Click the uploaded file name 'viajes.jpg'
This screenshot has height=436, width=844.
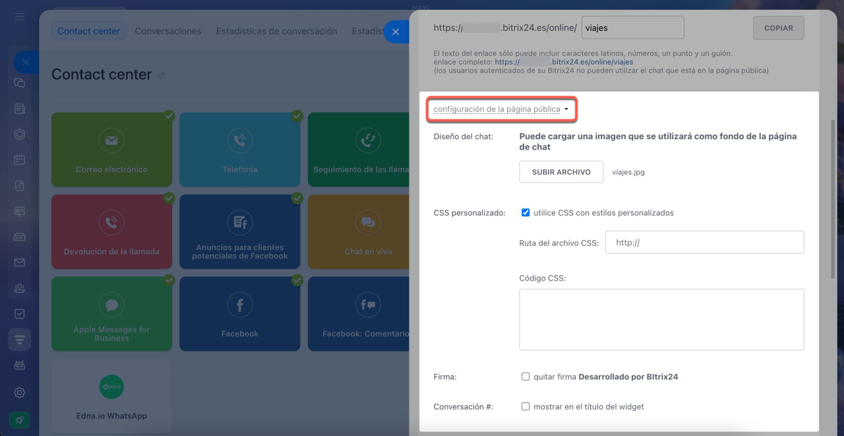click(x=628, y=172)
